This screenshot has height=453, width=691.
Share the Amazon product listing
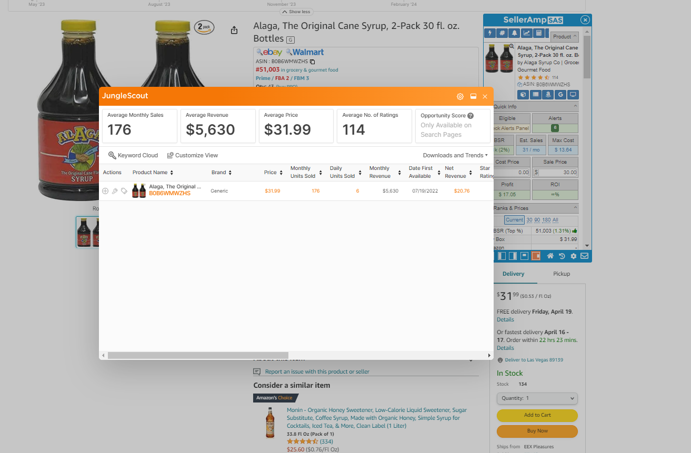234,30
